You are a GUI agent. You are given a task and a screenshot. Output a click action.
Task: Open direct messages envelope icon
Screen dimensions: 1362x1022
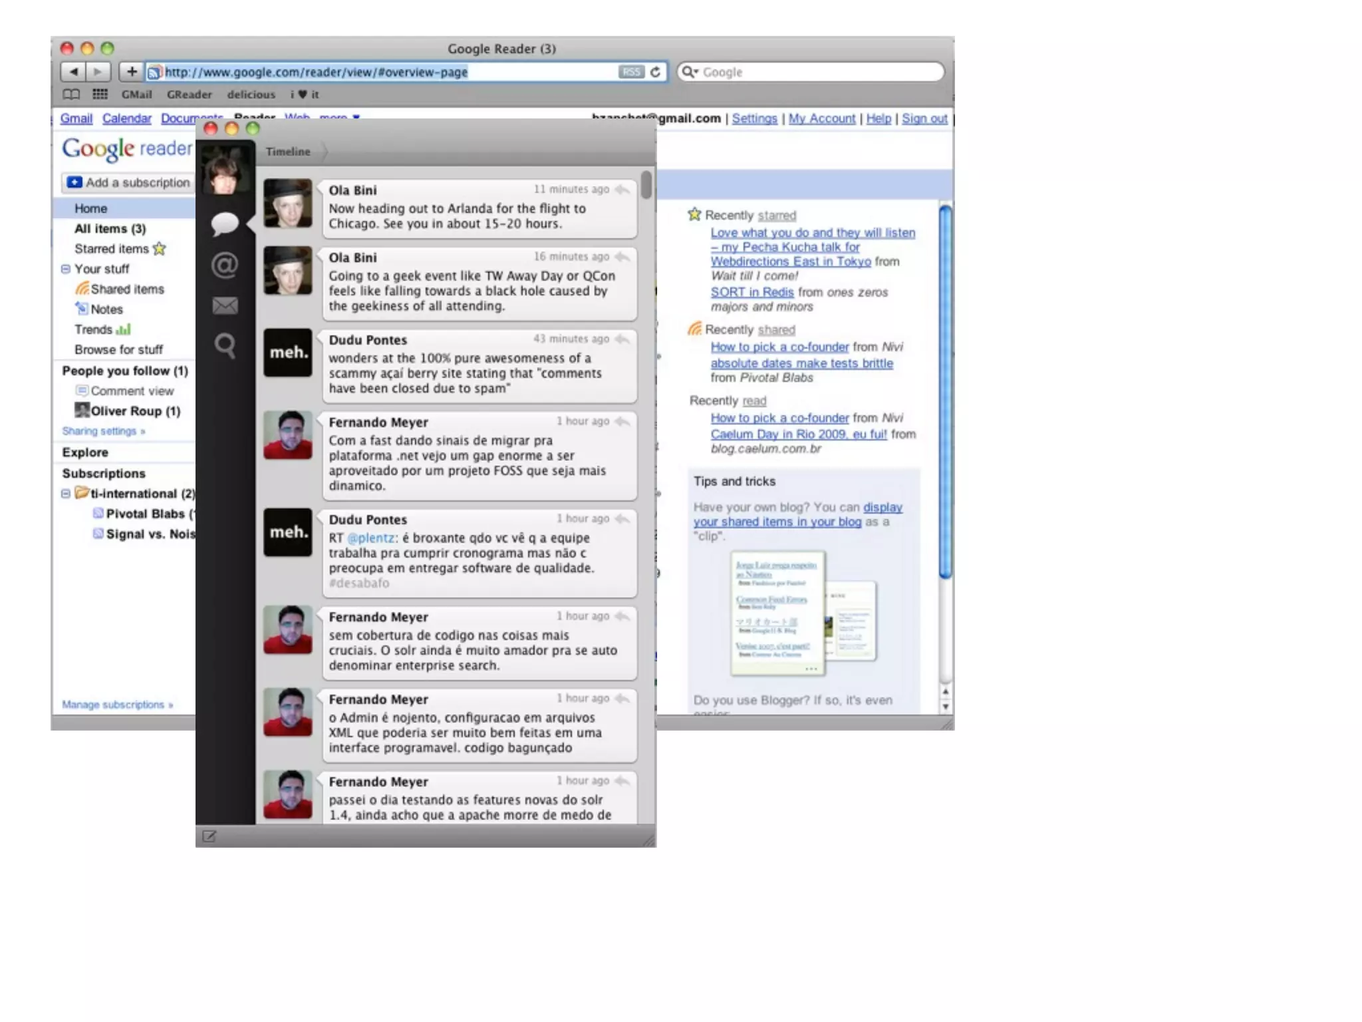(225, 305)
